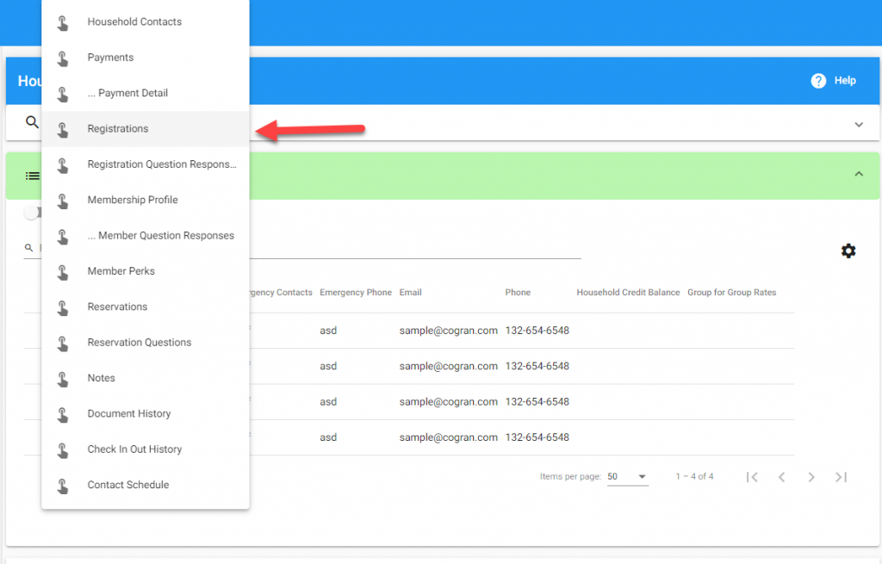Select Registrations from the menu
The image size is (882, 564).
pos(118,129)
